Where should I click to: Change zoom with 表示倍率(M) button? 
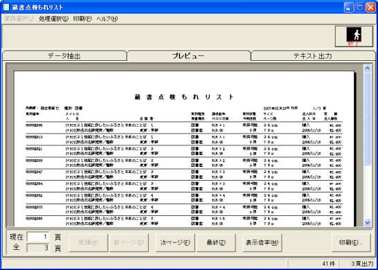click(262, 242)
